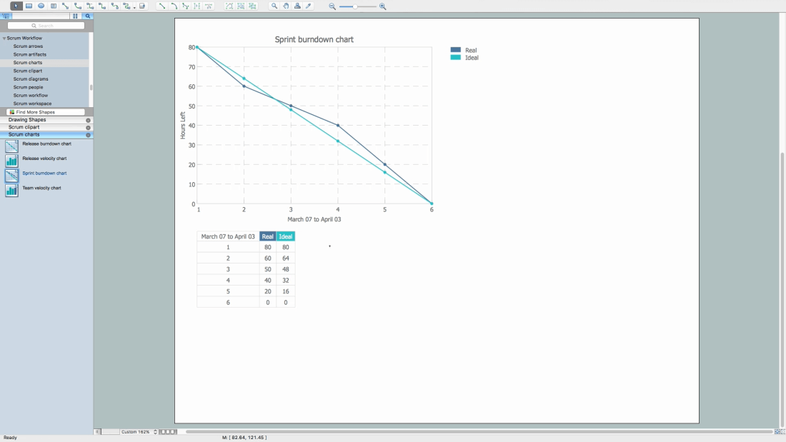
Task: Choose the curved connector tool
Action: 115,6
